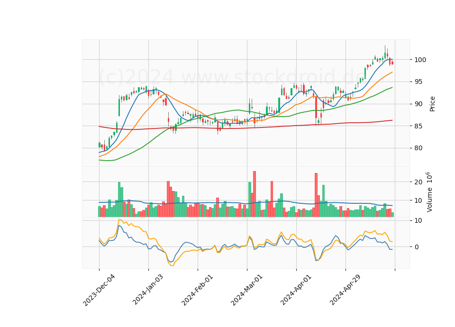Click the 2024-Feb-01 date label

point(197,290)
